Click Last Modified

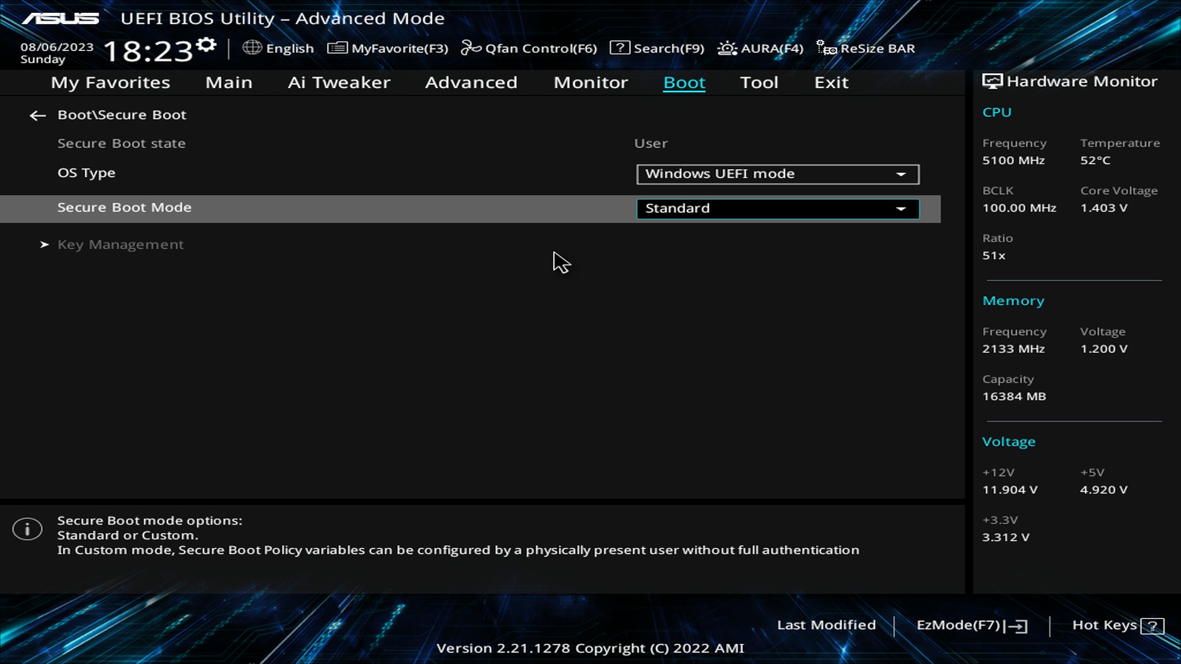click(826, 625)
